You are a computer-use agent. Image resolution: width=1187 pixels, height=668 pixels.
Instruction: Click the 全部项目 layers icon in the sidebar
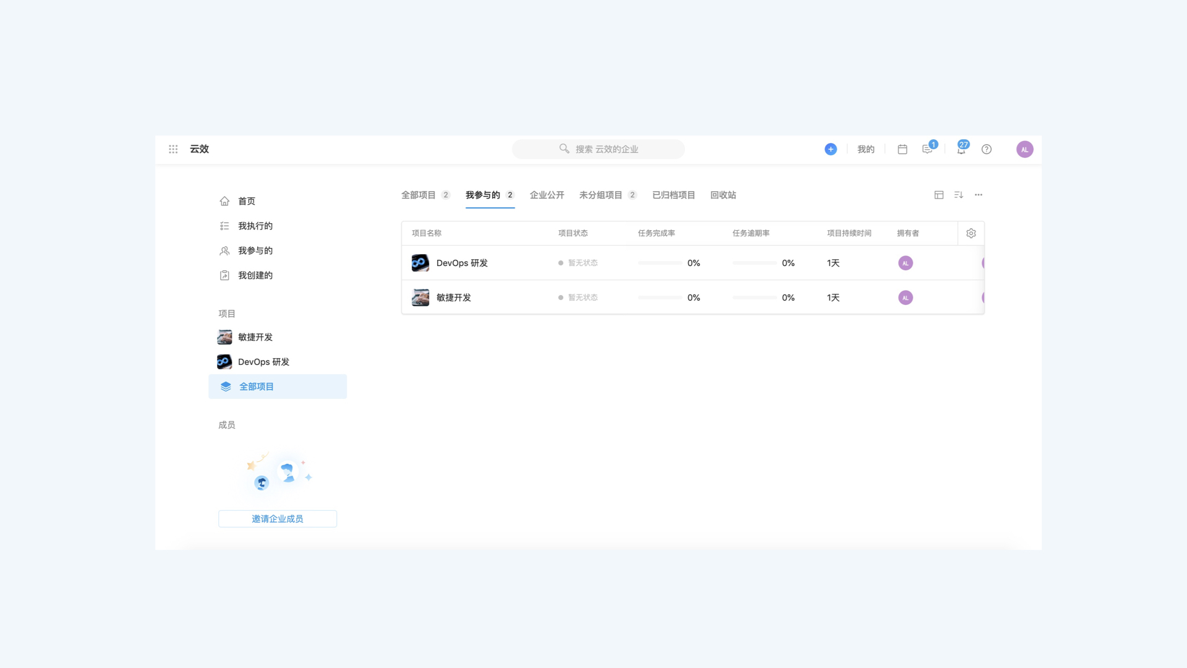(226, 387)
